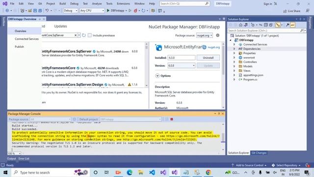The image size is (314, 177).
Task: Select appsettings.json in Solution Explorer
Action: (x=253, y=75)
